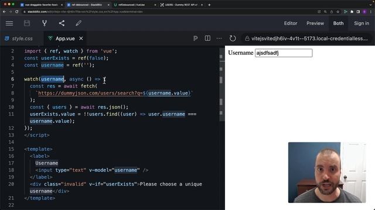This screenshot has width=375, height=210.
Task: Click res.json() on line 10
Action: pos(111,107)
